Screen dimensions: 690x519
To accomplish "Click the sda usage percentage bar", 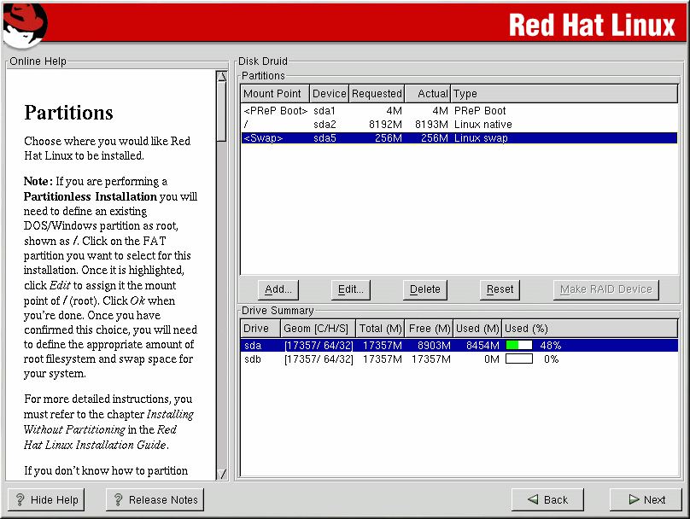I will coord(519,346).
